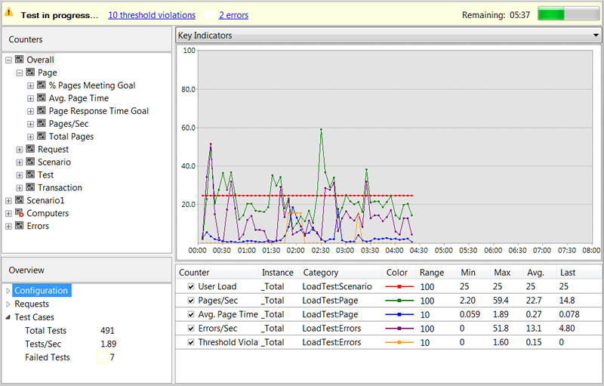Click the icon next to Transaction
The width and height of the screenshot is (604, 386).
point(30,188)
